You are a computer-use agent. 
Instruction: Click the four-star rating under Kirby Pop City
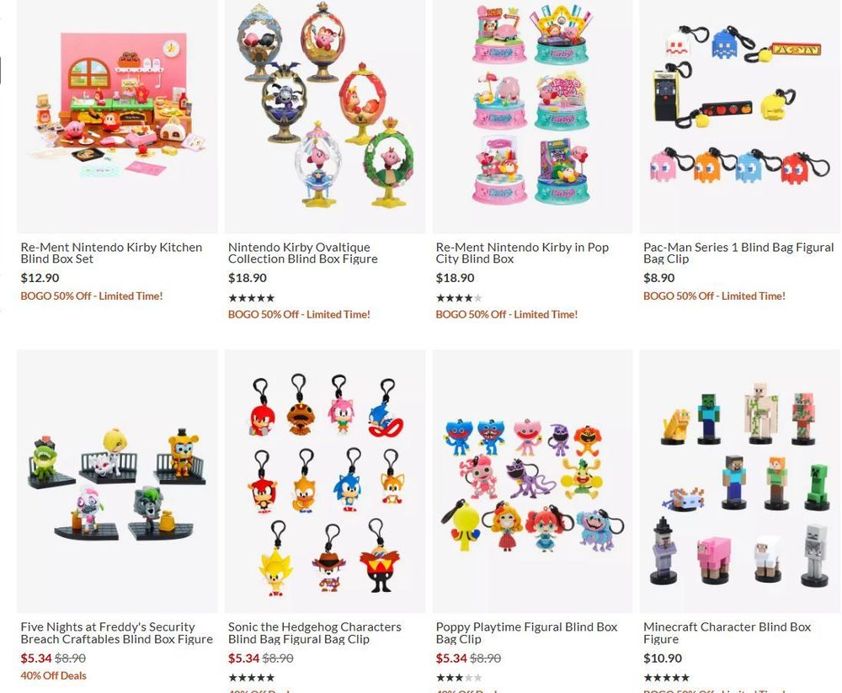[x=459, y=297]
